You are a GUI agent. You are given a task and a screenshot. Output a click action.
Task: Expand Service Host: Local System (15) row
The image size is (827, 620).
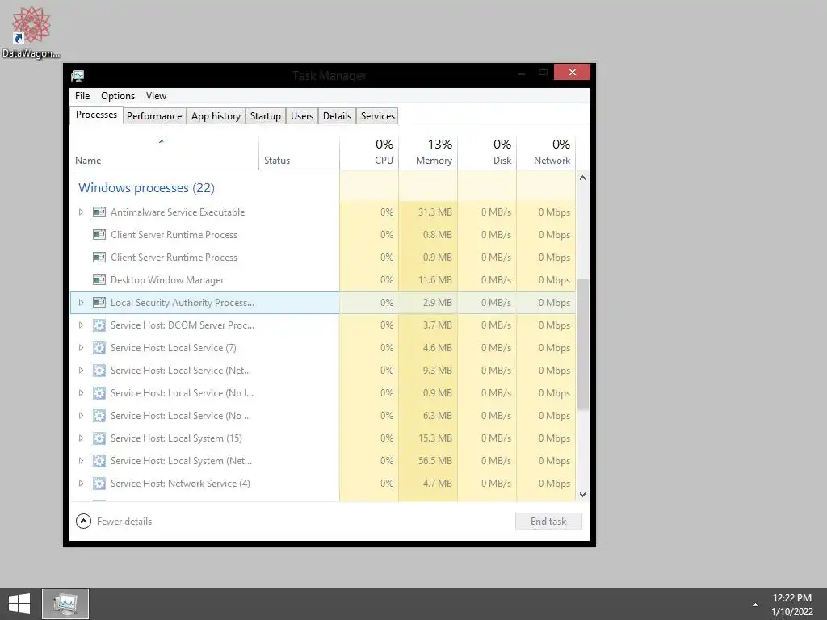(82, 438)
